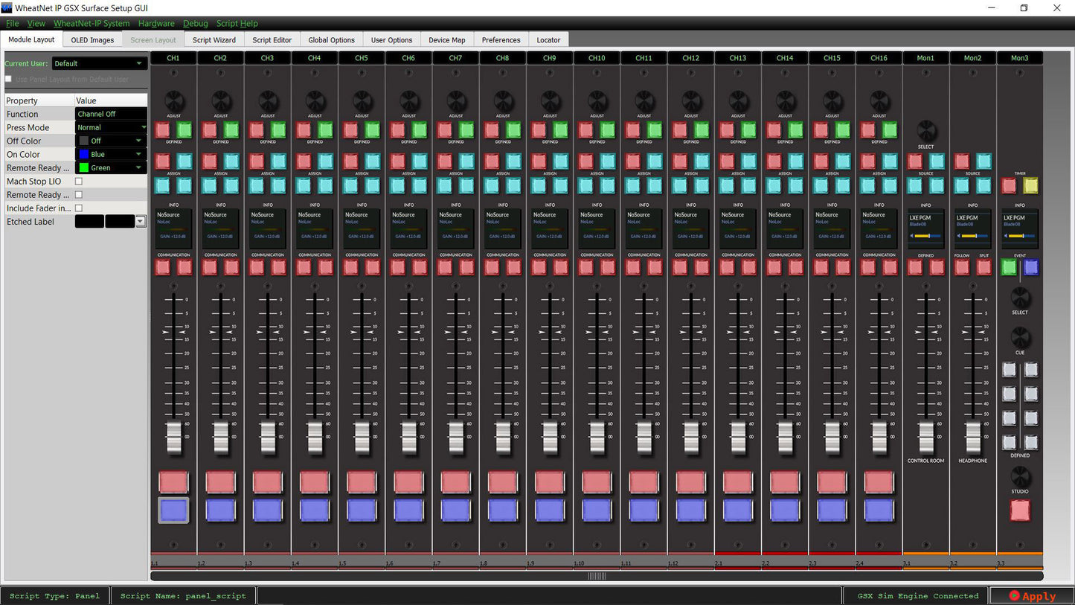Click the ADJUST encoder knob on CH1
Screen dimensions: 1075x605
click(174, 100)
